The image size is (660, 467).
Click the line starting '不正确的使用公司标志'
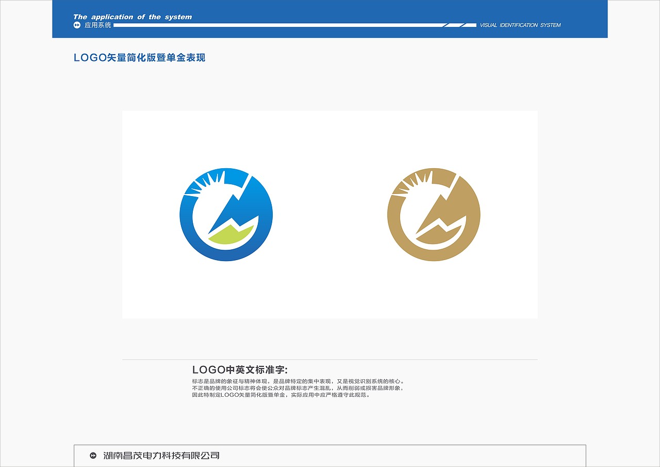coord(298,388)
